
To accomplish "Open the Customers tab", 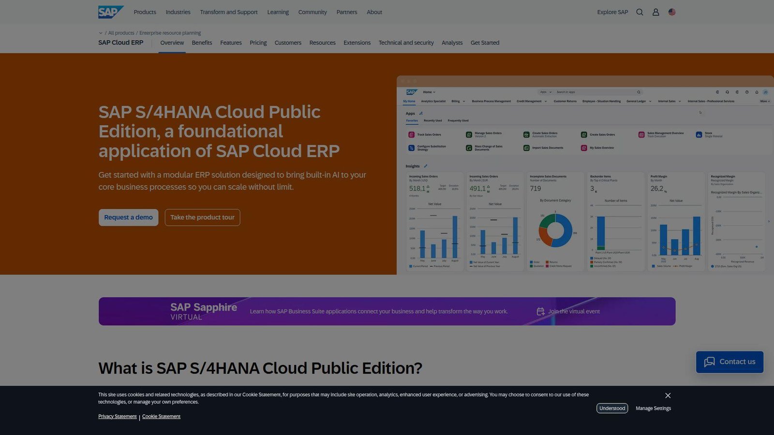I will pyautogui.click(x=288, y=43).
